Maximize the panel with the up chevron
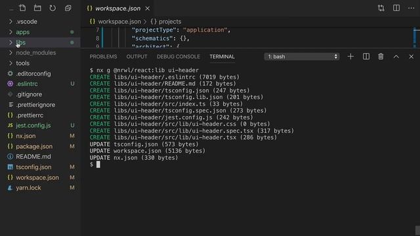 point(396,57)
